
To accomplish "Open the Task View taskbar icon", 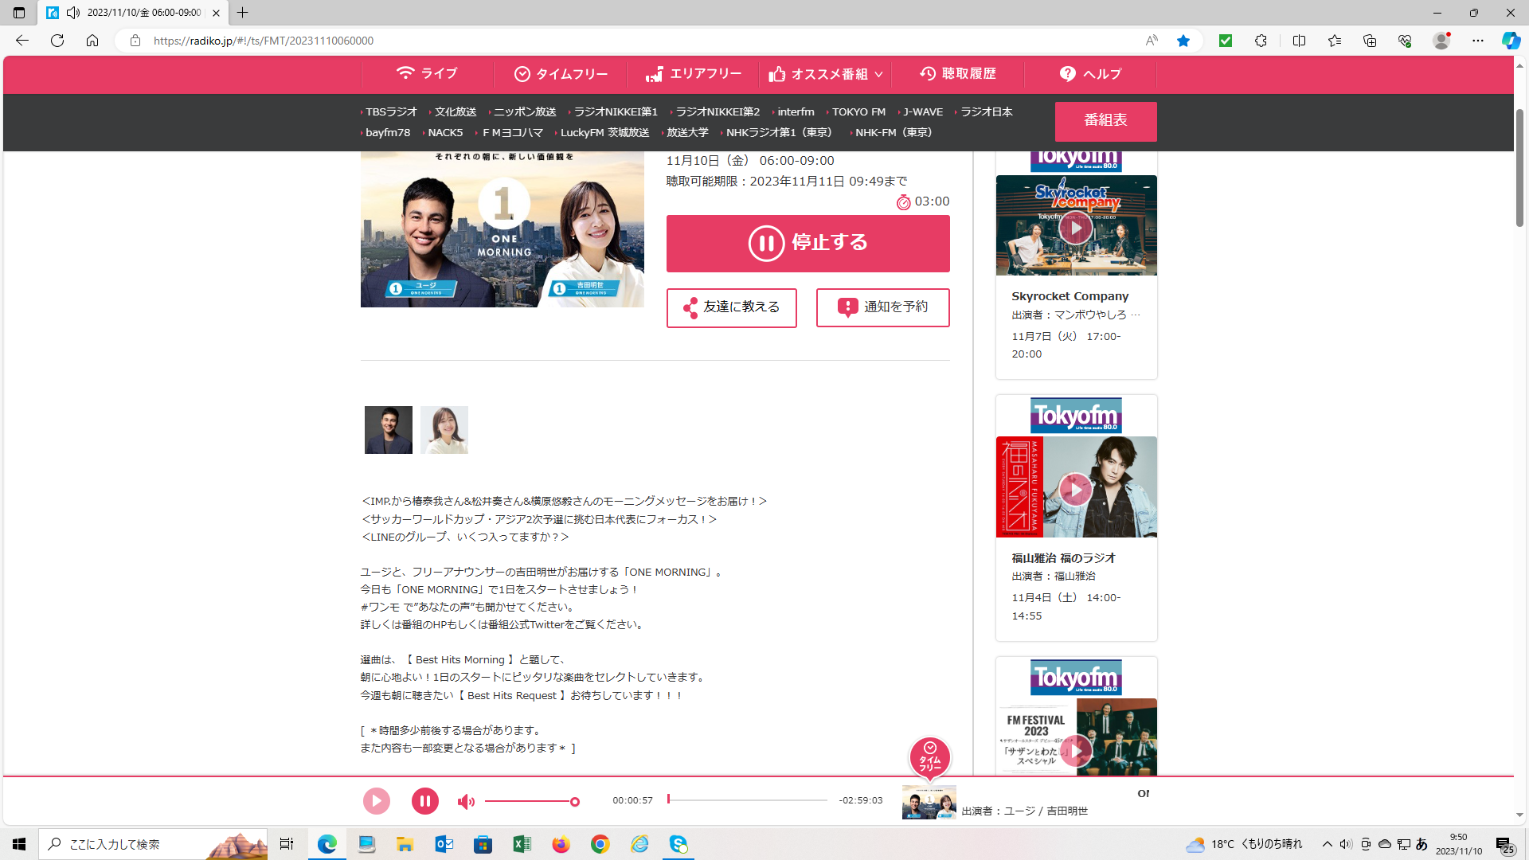I will (287, 844).
